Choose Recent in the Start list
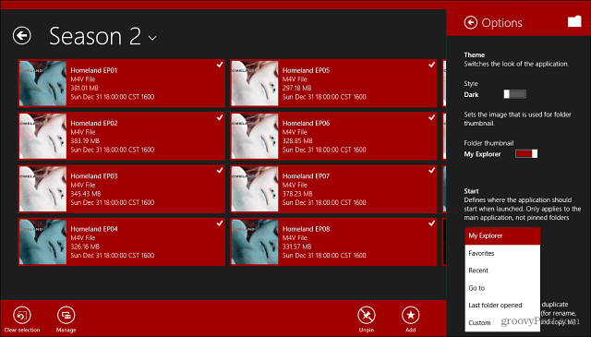 point(502,271)
